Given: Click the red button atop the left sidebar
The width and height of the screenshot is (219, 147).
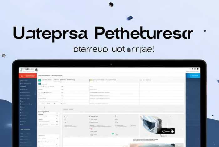Looking at the screenshot, I should pos(28,76).
